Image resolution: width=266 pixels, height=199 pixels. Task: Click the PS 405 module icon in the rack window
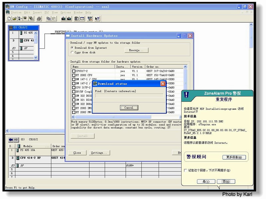[21, 33]
